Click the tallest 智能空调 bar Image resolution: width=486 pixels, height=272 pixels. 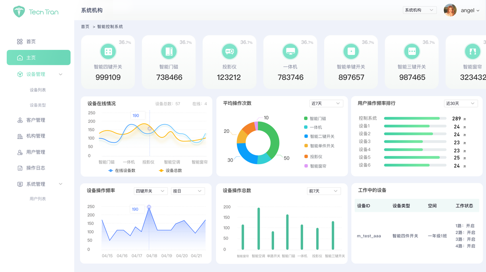tap(259, 228)
